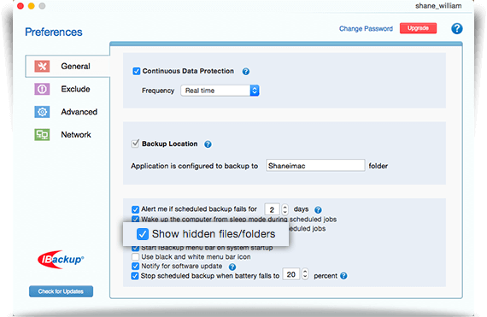Screen dimensions: 487x317
Task: Show help for Continuous Data Protection
Action: click(x=246, y=72)
